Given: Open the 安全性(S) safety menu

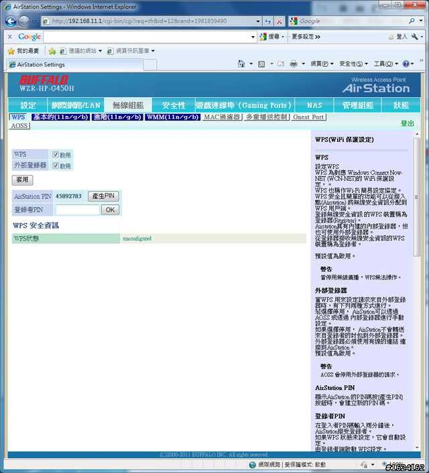Looking at the screenshot, I should pyautogui.click(x=353, y=64).
